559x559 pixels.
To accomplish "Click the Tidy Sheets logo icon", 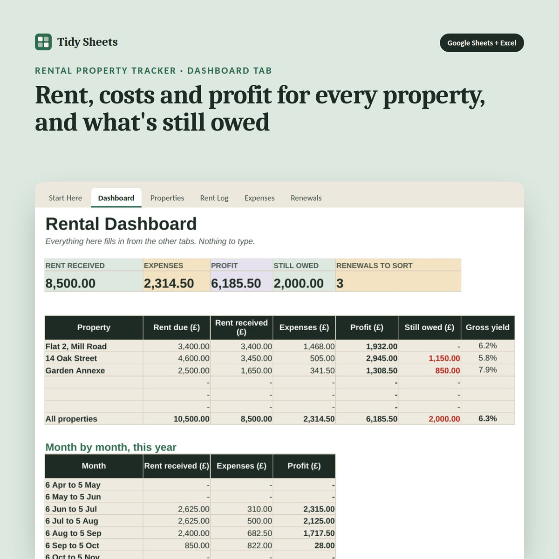I will [43, 42].
